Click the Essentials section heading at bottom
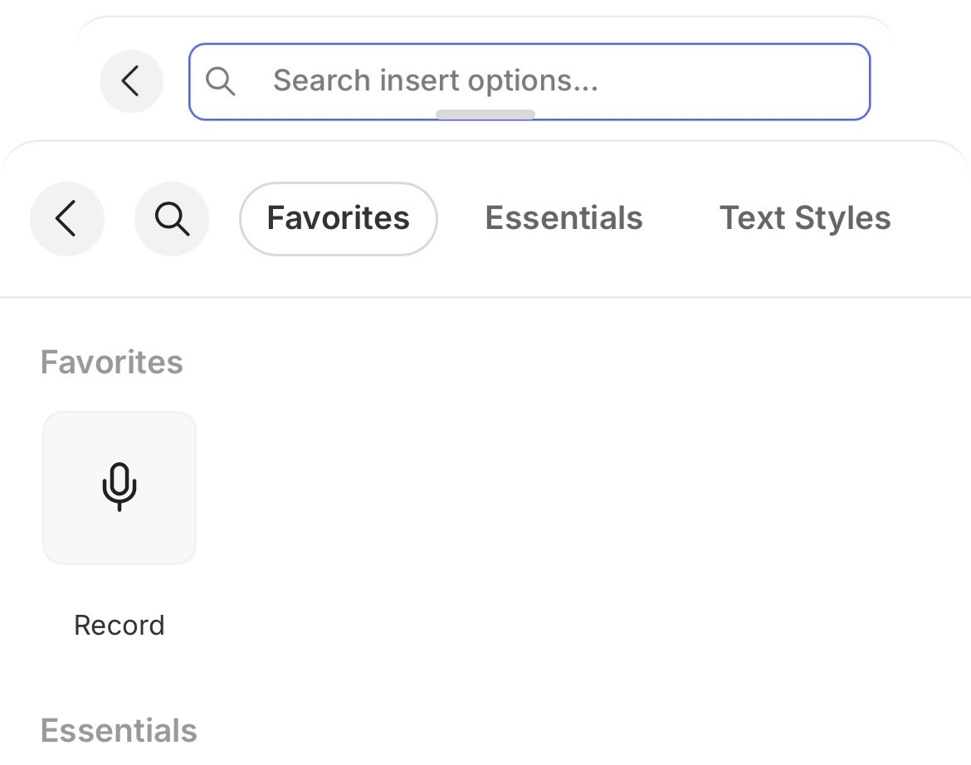The image size is (971, 765). click(119, 731)
